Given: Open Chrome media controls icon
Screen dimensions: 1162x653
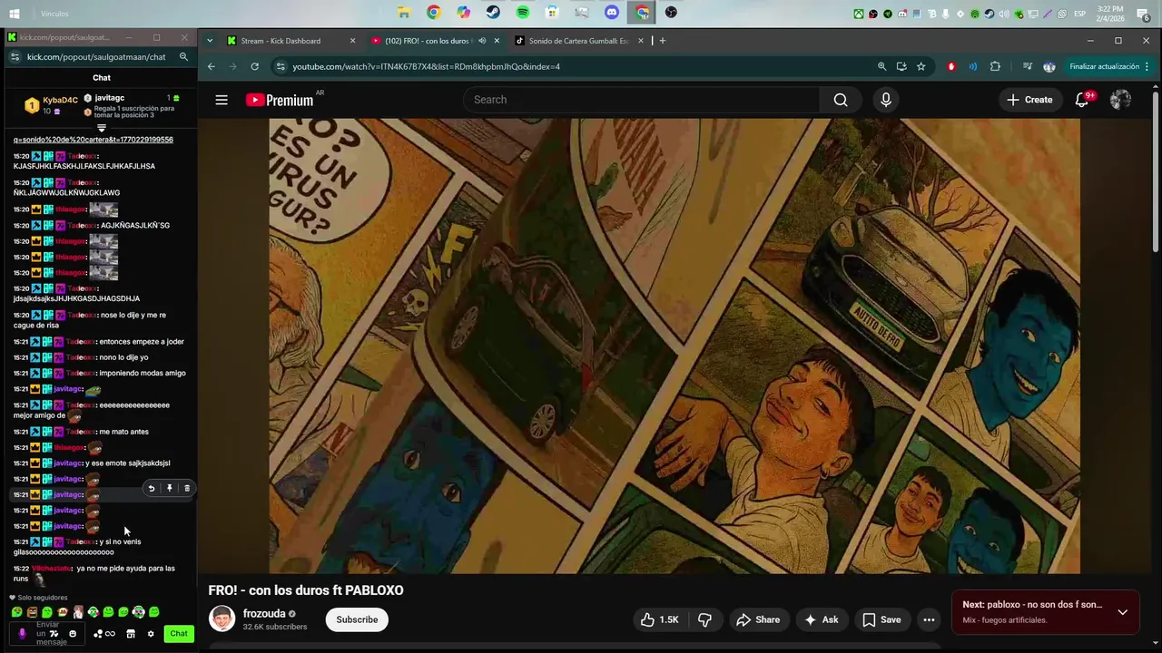Looking at the screenshot, I should [x=1027, y=66].
